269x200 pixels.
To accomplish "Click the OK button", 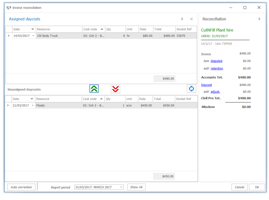I will point(257,187).
